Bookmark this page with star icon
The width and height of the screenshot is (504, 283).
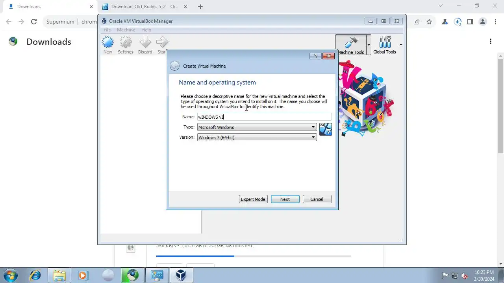click(429, 22)
